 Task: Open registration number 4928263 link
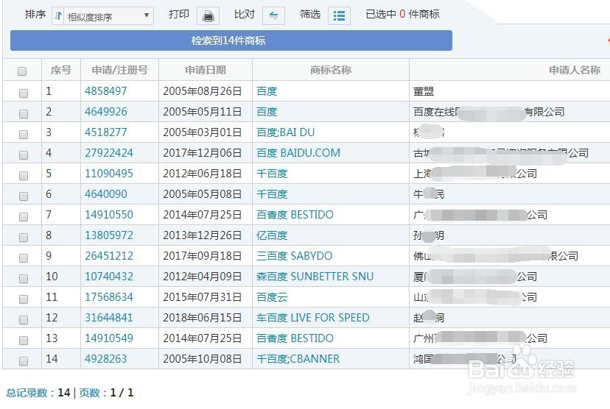pos(106,358)
